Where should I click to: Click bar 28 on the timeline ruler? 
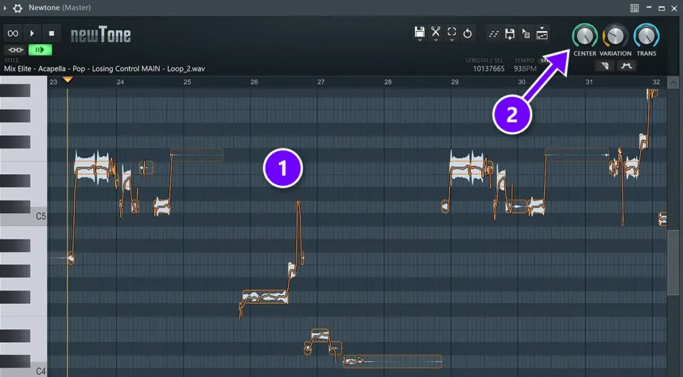[x=388, y=82]
